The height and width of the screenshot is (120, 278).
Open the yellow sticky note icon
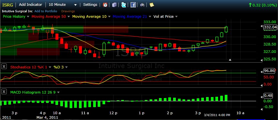tap(152, 5)
